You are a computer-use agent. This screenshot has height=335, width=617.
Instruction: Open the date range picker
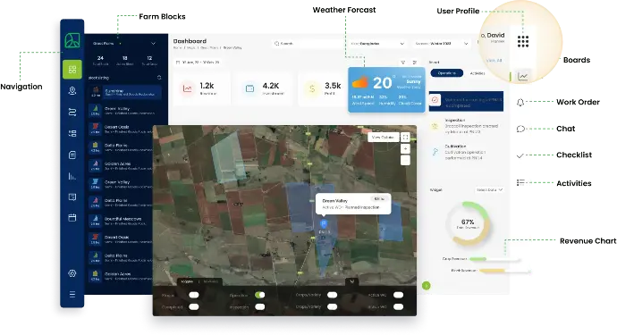click(198, 63)
